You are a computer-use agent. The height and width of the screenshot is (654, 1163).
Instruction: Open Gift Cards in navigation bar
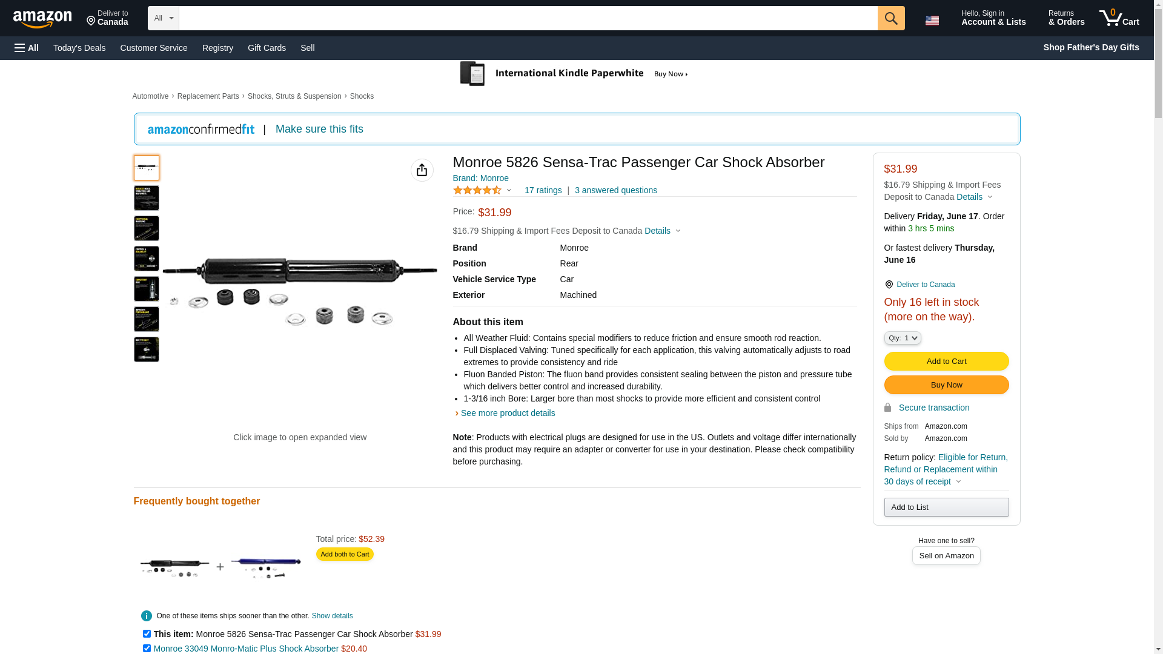(x=267, y=48)
